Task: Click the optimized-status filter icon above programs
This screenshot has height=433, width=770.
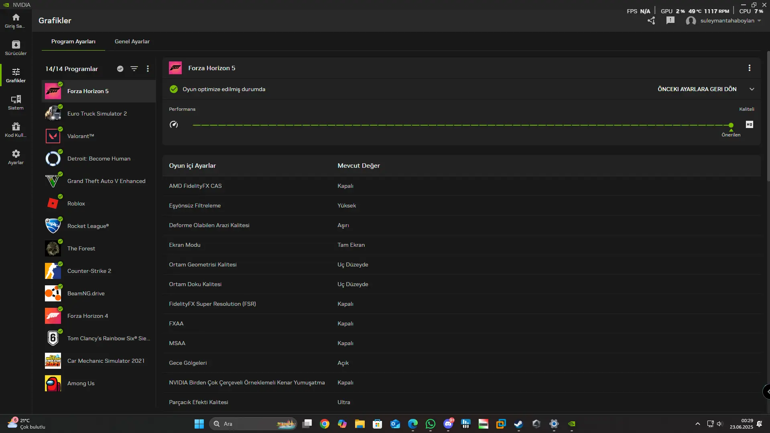Action: (x=120, y=69)
